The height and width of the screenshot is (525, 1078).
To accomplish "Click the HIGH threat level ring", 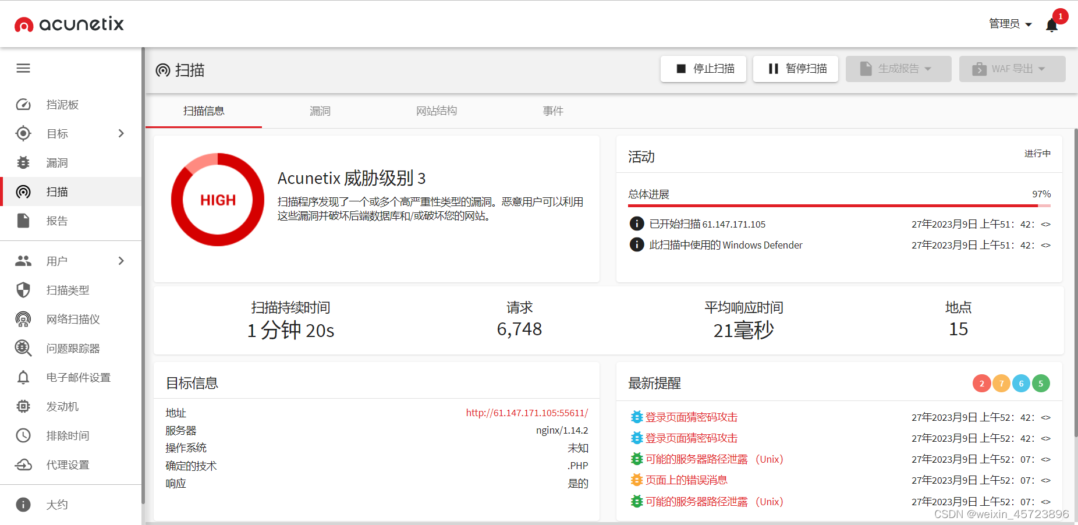I will pos(218,200).
